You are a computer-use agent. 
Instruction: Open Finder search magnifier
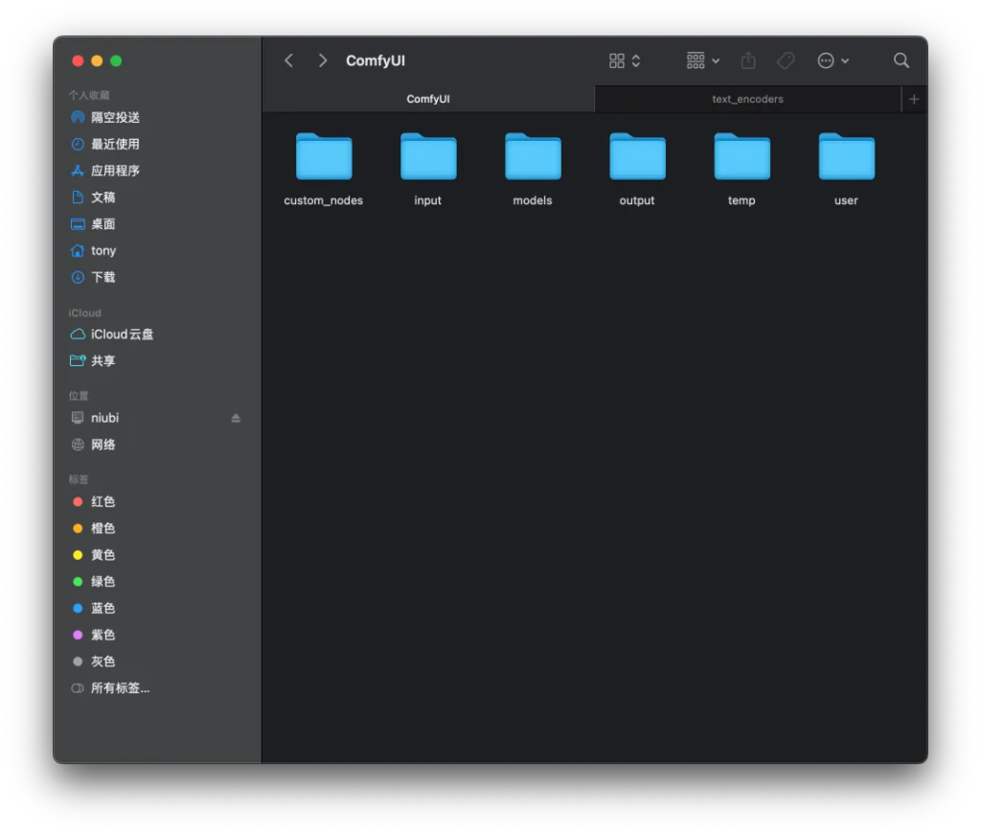tap(901, 60)
